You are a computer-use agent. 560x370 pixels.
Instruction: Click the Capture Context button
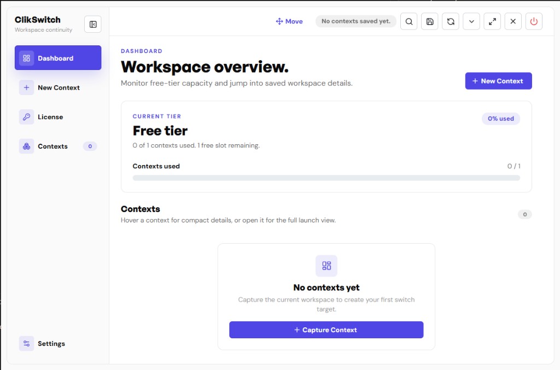click(x=326, y=330)
